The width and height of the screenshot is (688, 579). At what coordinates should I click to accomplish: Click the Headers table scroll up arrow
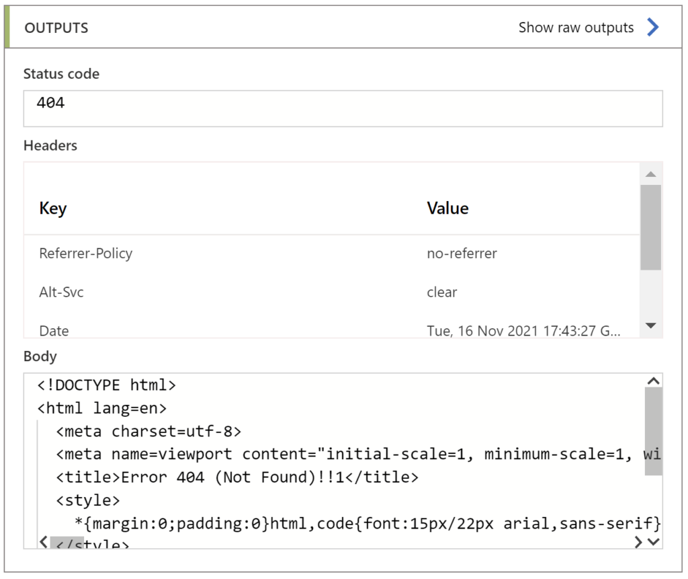[x=650, y=174]
